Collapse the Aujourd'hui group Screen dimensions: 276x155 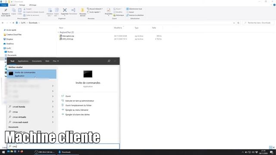pyautogui.click(x=59, y=32)
